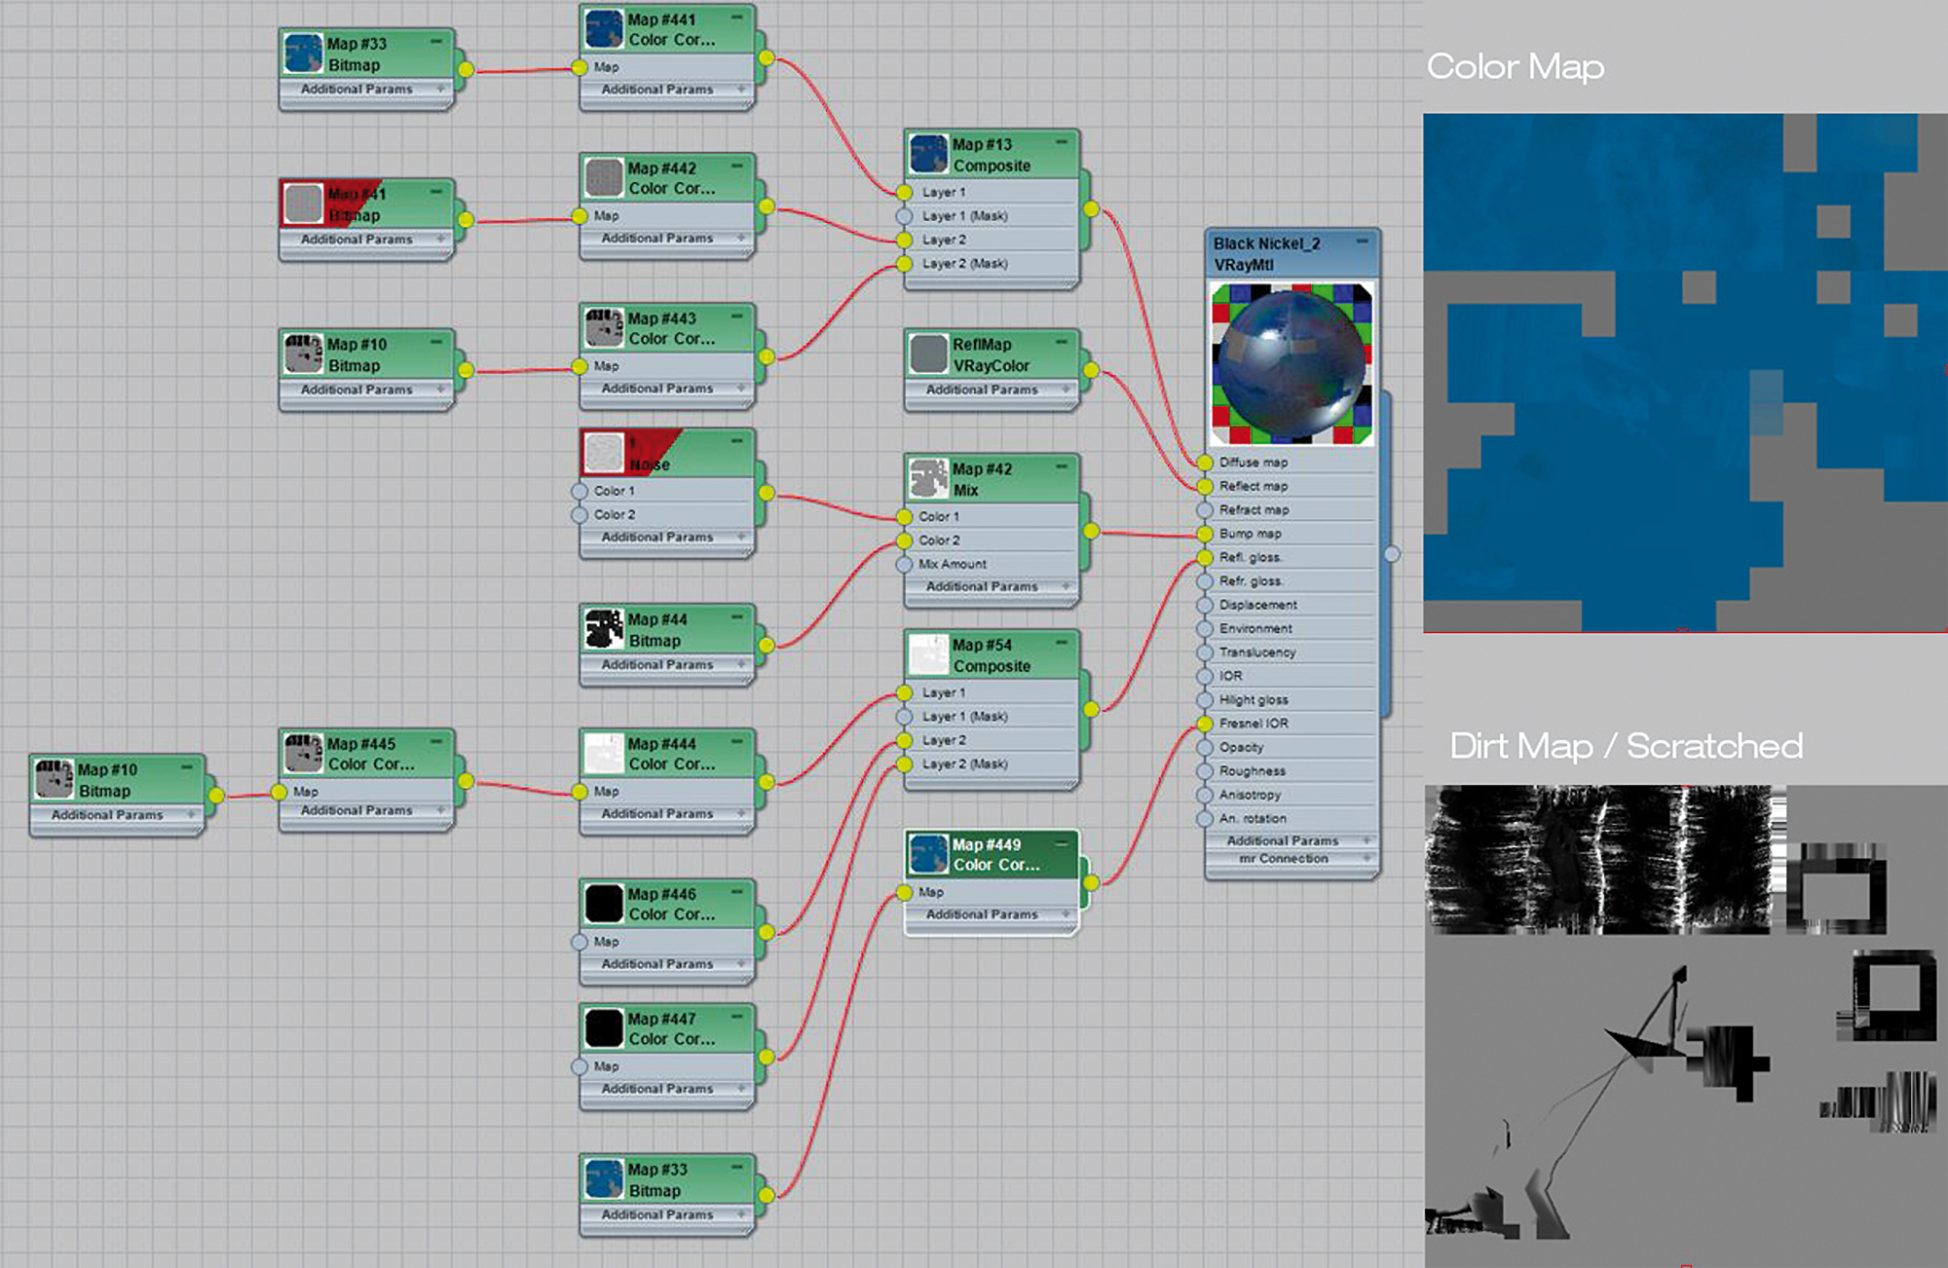
Task: Click the Map #42 Mix node thumbnail
Action: click(928, 478)
